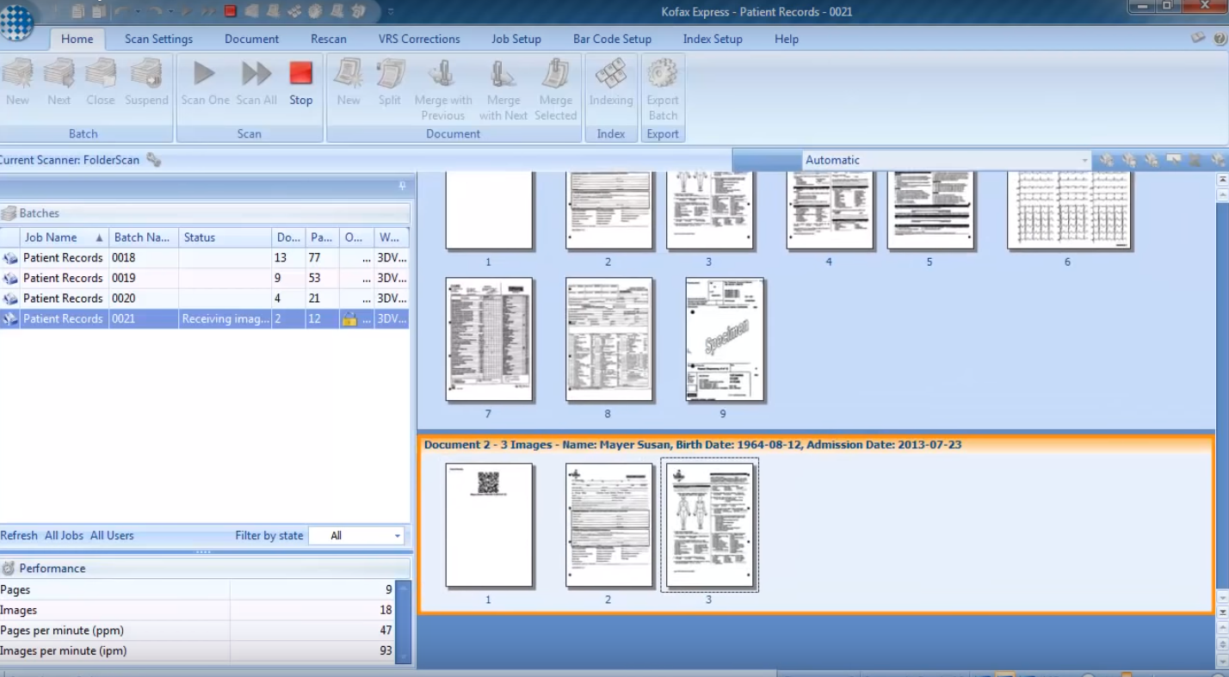This screenshot has height=677, width=1229.
Task: Switch to the VRS Corrections tab
Action: click(419, 39)
